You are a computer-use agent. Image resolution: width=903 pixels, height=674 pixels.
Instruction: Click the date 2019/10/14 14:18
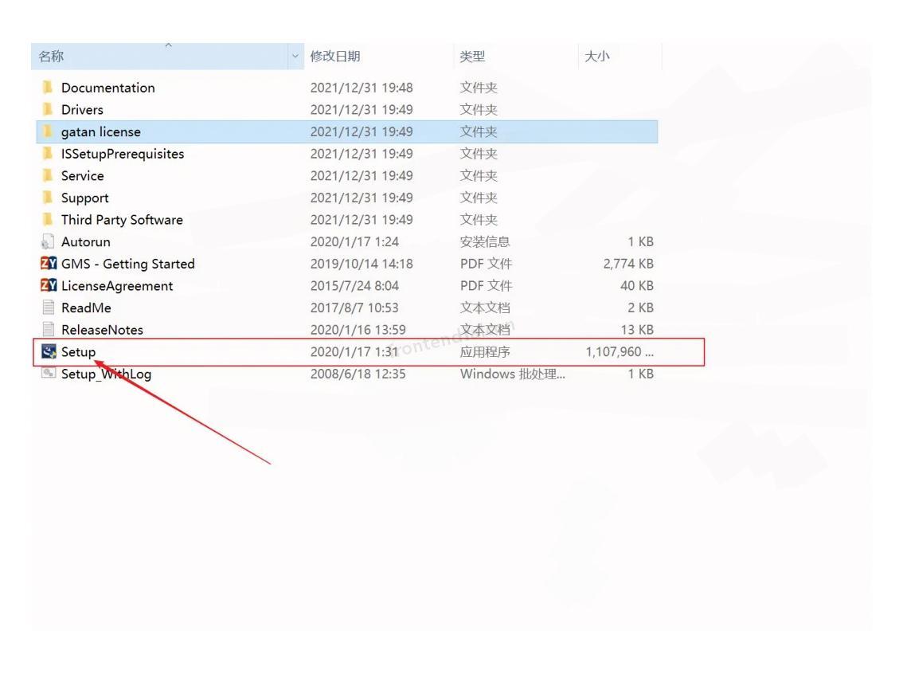[362, 264]
